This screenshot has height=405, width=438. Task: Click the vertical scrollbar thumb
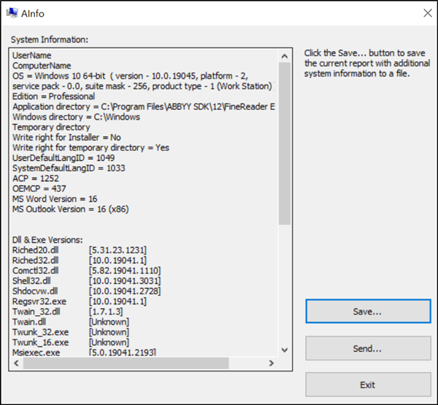coord(285,143)
